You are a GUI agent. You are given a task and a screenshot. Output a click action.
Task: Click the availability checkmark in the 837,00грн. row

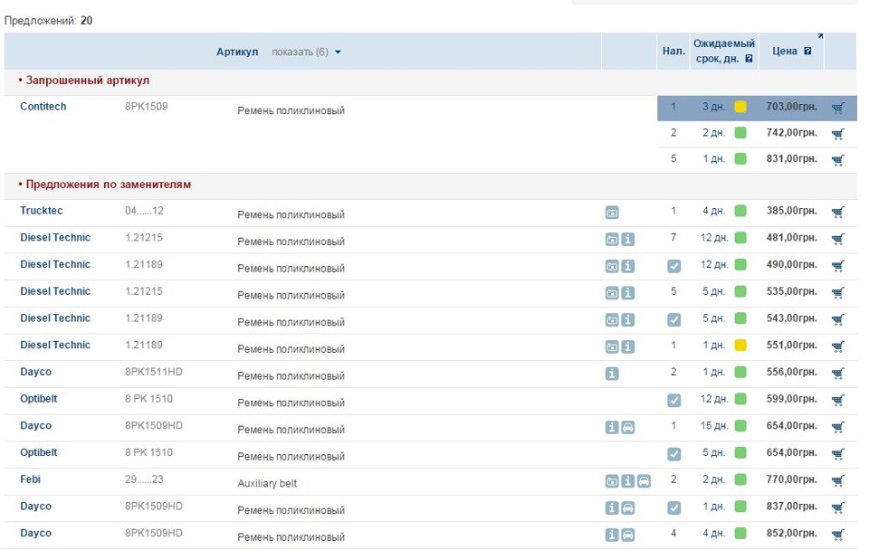[x=673, y=507]
